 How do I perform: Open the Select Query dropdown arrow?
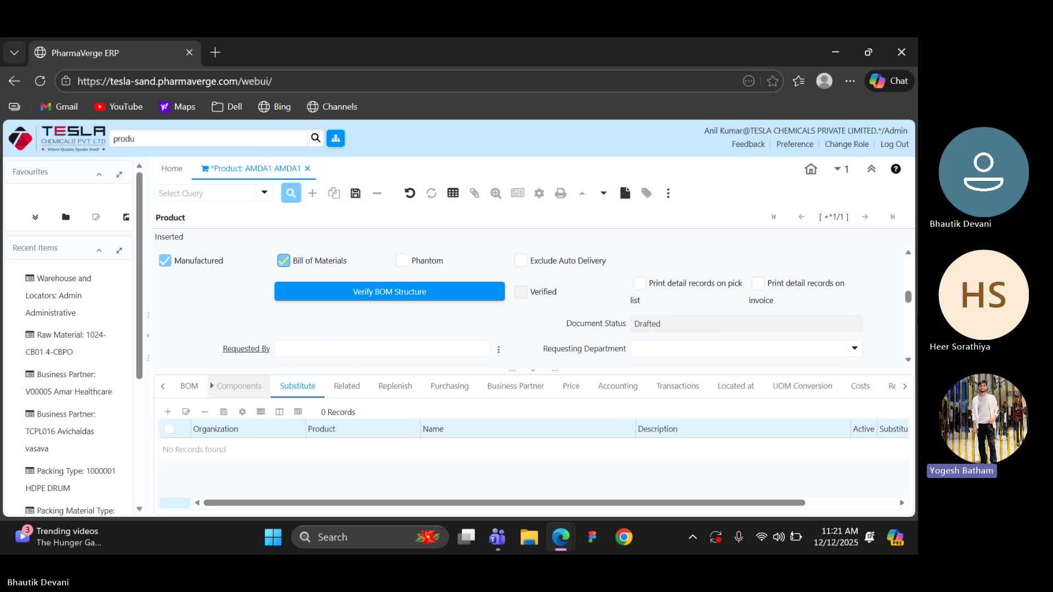coord(264,192)
